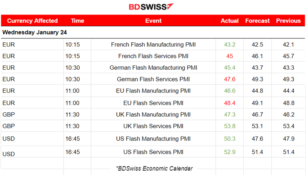Select the French Flash Manufacturing PMI event

(x=153, y=45)
